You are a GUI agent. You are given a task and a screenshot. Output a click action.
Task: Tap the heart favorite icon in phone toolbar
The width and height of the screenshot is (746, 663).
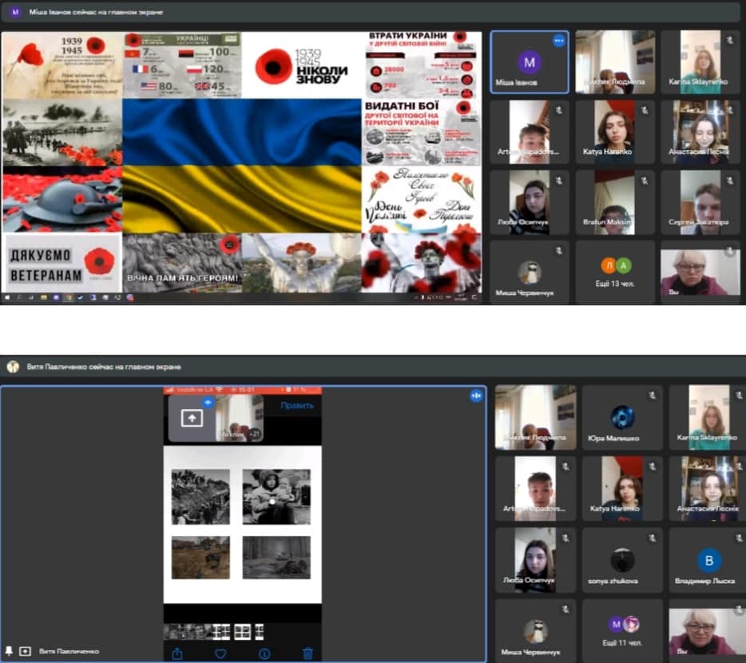point(220,653)
